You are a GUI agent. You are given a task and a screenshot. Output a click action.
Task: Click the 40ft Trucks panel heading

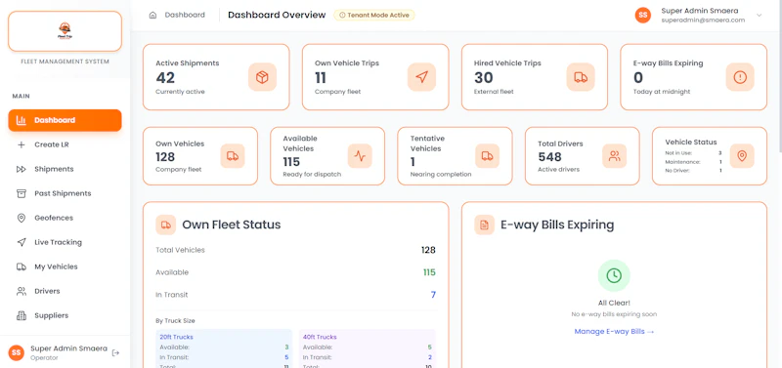tap(320, 337)
